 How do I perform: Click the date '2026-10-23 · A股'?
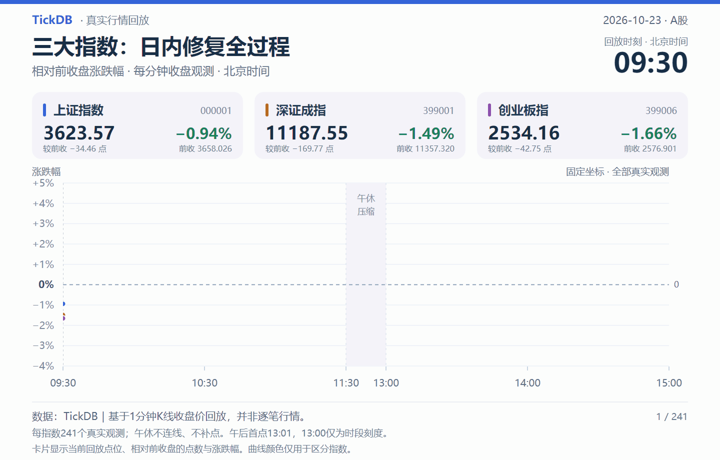pos(645,20)
